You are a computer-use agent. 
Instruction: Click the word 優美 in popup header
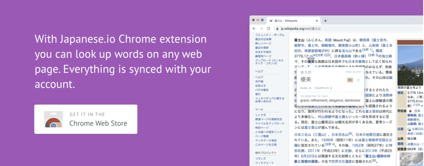tap(306, 80)
